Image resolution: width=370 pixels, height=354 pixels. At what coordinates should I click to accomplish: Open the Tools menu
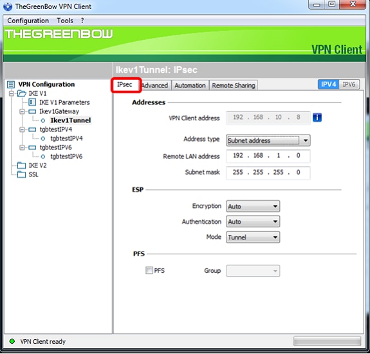click(x=65, y=21)
